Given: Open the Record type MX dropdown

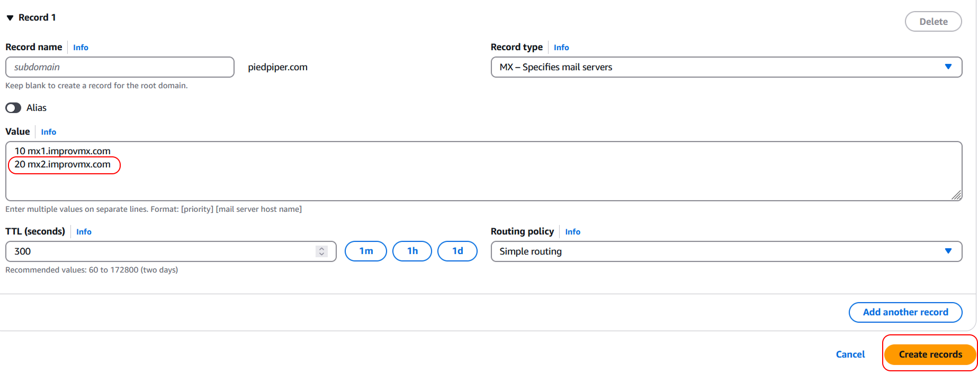Looking at the screenshot, I should point(726,67).
